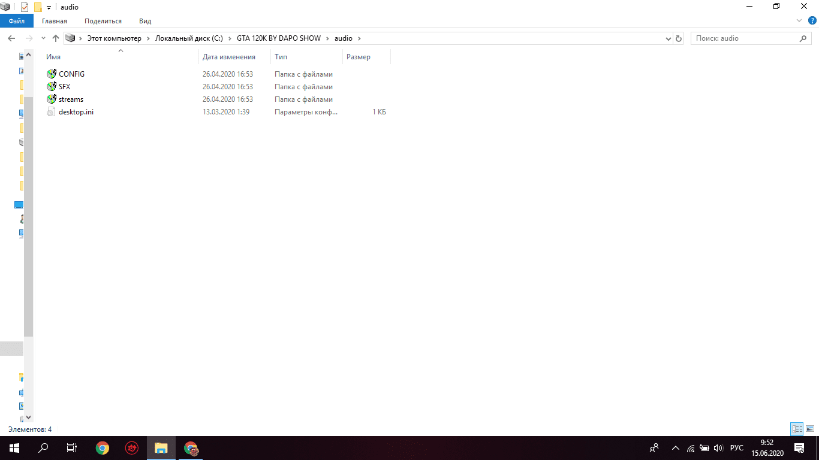This screenshot has height=460, width=819.
Task: Click the audio search field
Action: pyautogui.click(x=745, y=38)
